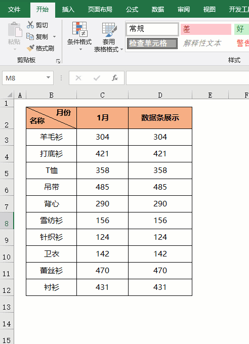Click 156 in the 数据条展示 column
Image resolution: width=249 pixels, height=344 pixels.
click(x=160, y=220)
